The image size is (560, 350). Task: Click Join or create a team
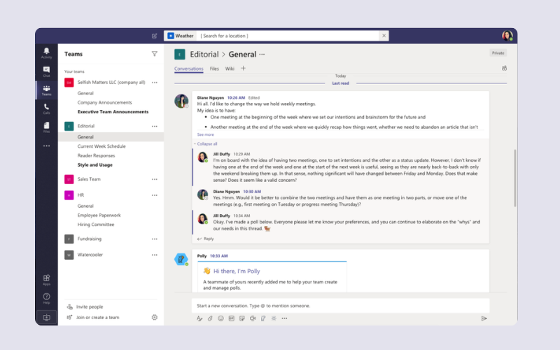click(x=97, y=317)
